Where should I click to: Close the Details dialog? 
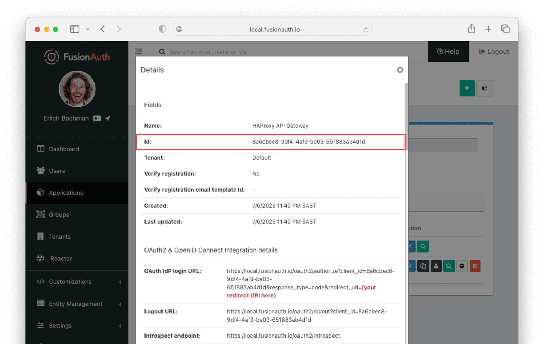[400, 70]
